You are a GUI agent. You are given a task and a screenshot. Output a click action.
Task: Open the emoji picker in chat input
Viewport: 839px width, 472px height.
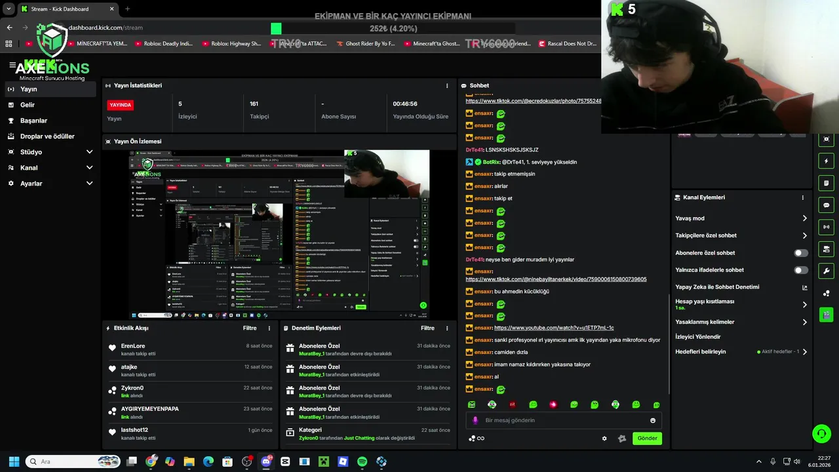653,420
